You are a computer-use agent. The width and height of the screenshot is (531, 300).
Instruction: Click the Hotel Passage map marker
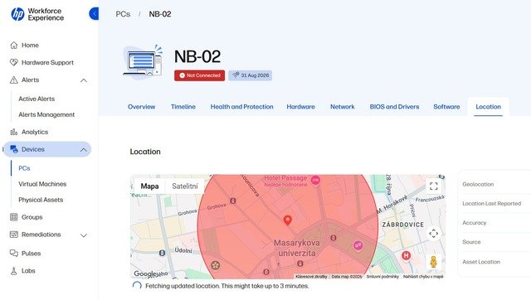(315, 181)
